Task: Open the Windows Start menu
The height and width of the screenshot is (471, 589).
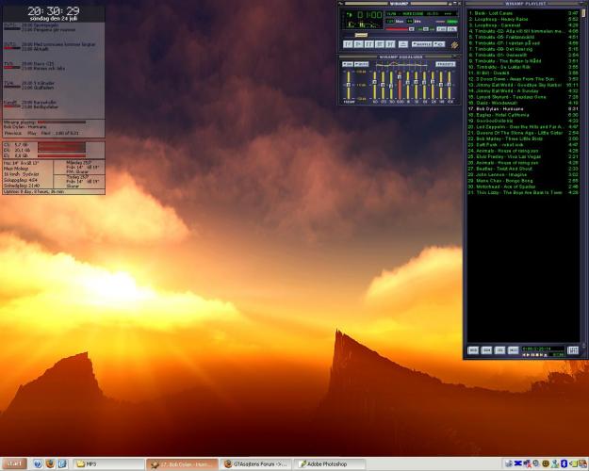Action: point(14,464)
